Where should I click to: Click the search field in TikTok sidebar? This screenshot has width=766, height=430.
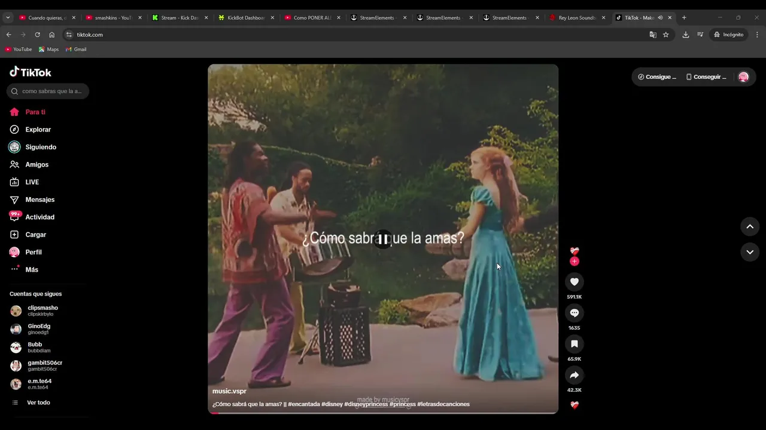[x=48, y=91]
